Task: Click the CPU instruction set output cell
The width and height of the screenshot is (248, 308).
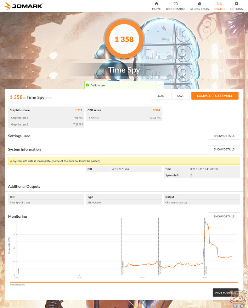Action: point(202,202)
